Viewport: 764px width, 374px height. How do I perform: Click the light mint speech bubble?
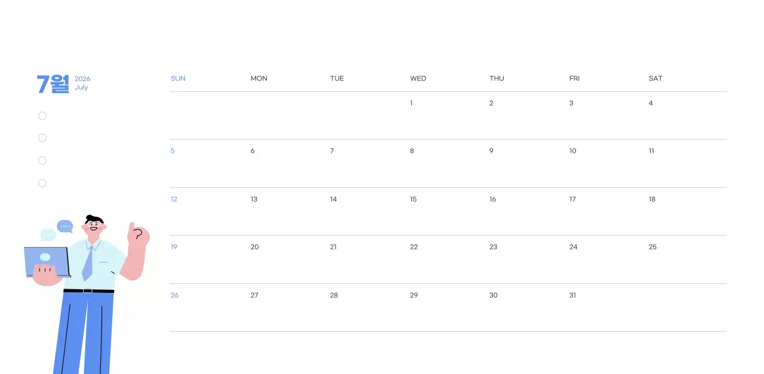[48, 235]
